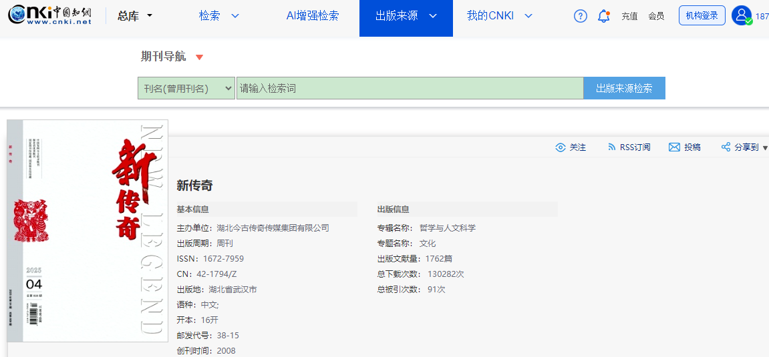The image size is (769, 357).
Task: Click the 出版地 value 湖北省武汉市
Action: tap(233, 290)
